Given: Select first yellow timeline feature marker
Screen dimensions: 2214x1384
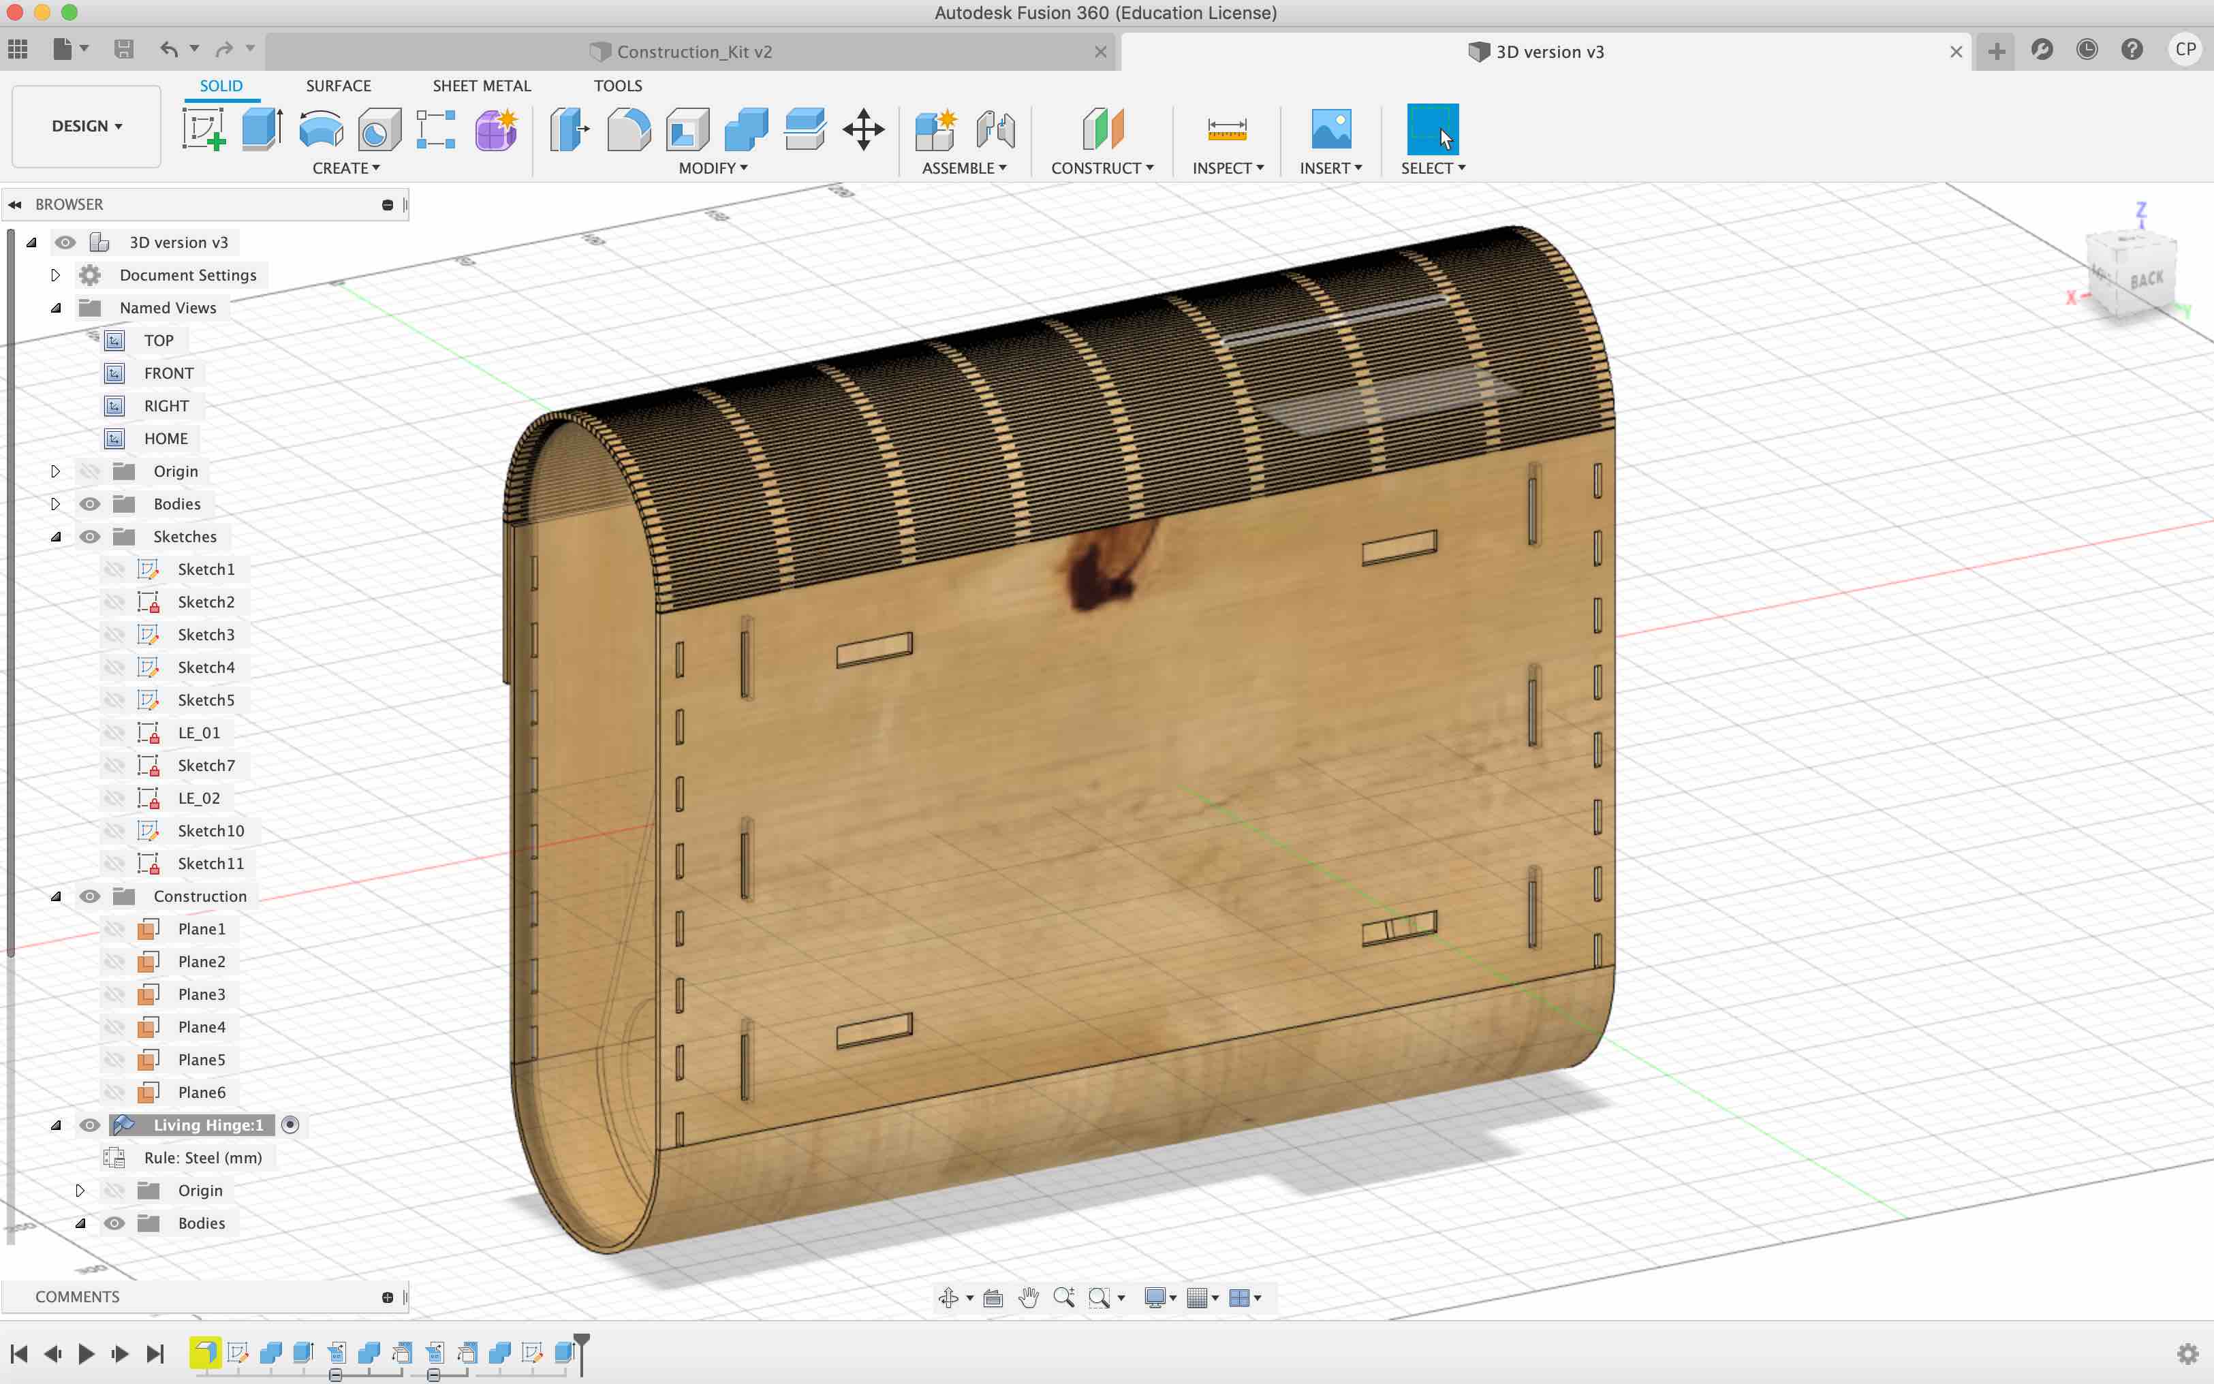Looking at the screenshot, I should click(x=204, y=1352).
